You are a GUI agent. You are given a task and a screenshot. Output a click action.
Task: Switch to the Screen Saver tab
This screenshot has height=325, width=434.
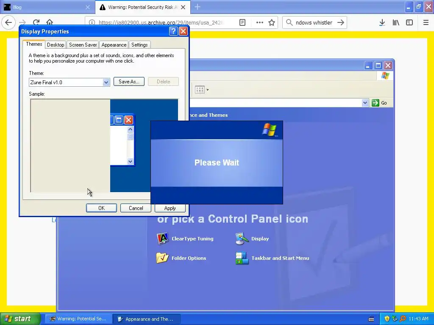(83, 45)
